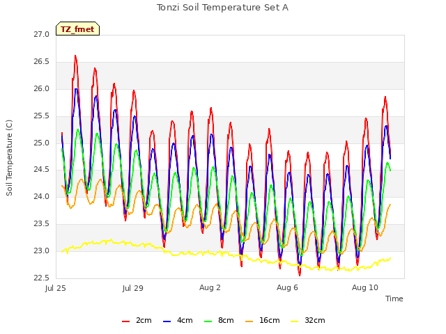Click the 22.5 y-axis tick label
Viewport: 446px width, 334px height.
[x=42, y=278]
